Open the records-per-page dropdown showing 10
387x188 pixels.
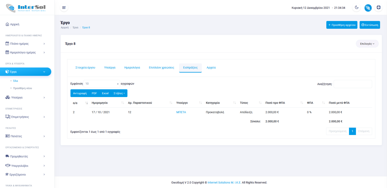pos(102,84)
